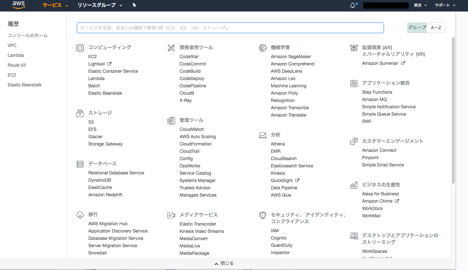
Task: Click the desktop streaming category icon
Action: coord(354,236)
